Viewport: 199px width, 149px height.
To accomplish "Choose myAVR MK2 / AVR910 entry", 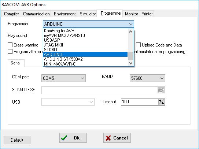I will (85, 36).
